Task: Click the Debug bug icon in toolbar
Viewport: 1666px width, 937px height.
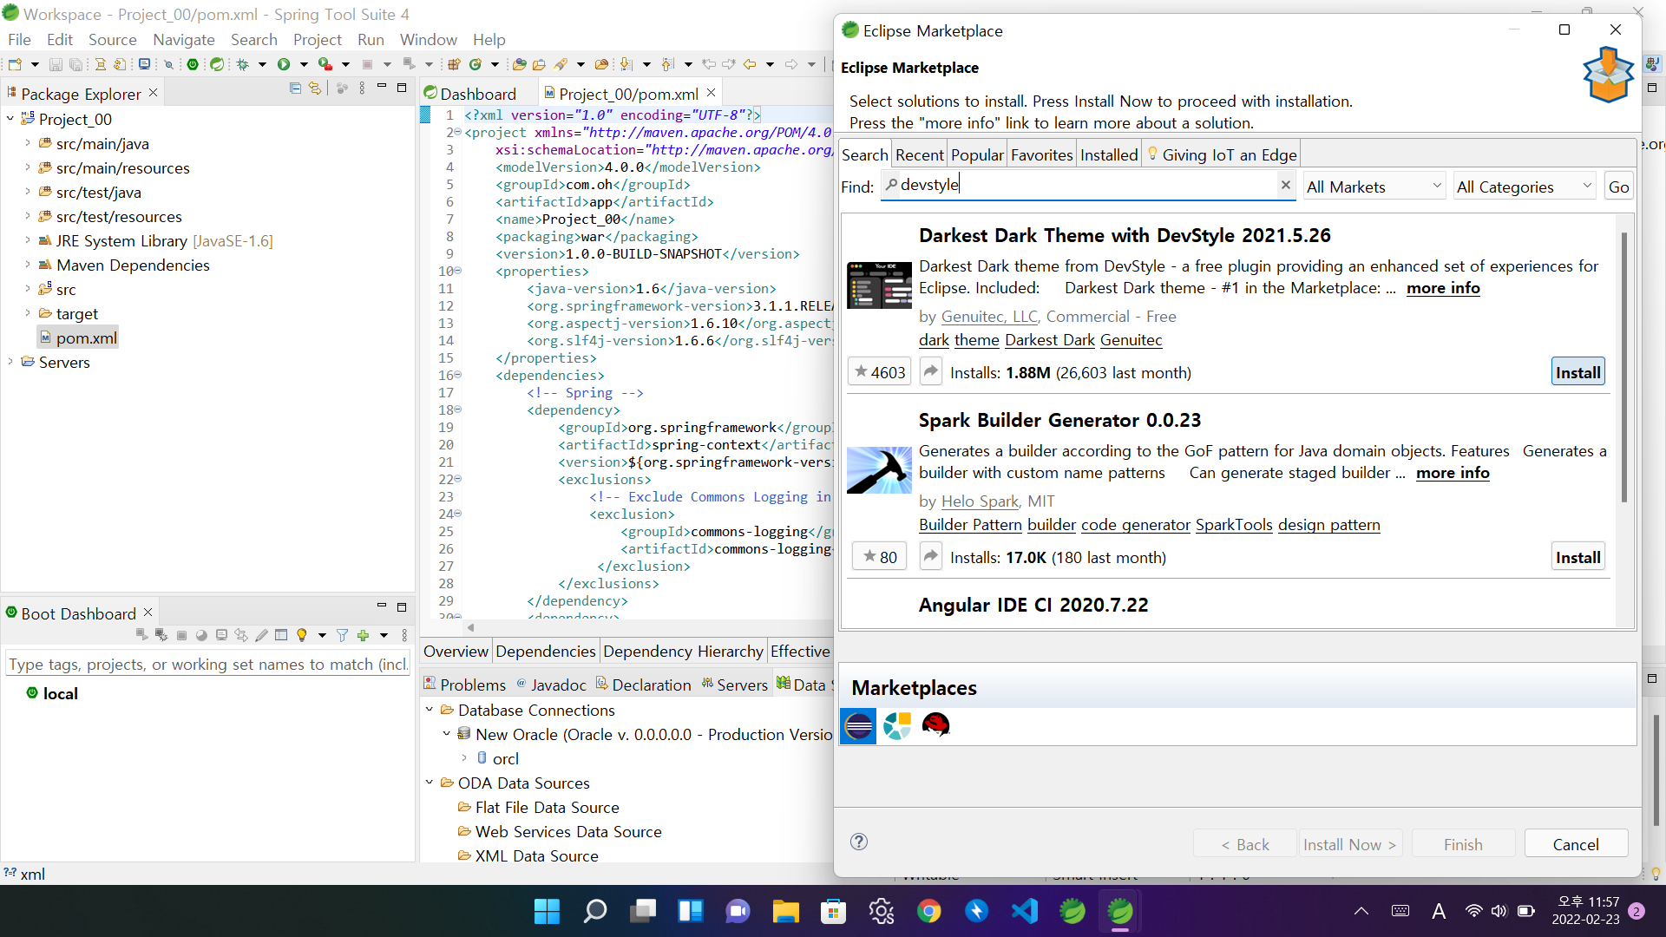Action: point(243,64)
